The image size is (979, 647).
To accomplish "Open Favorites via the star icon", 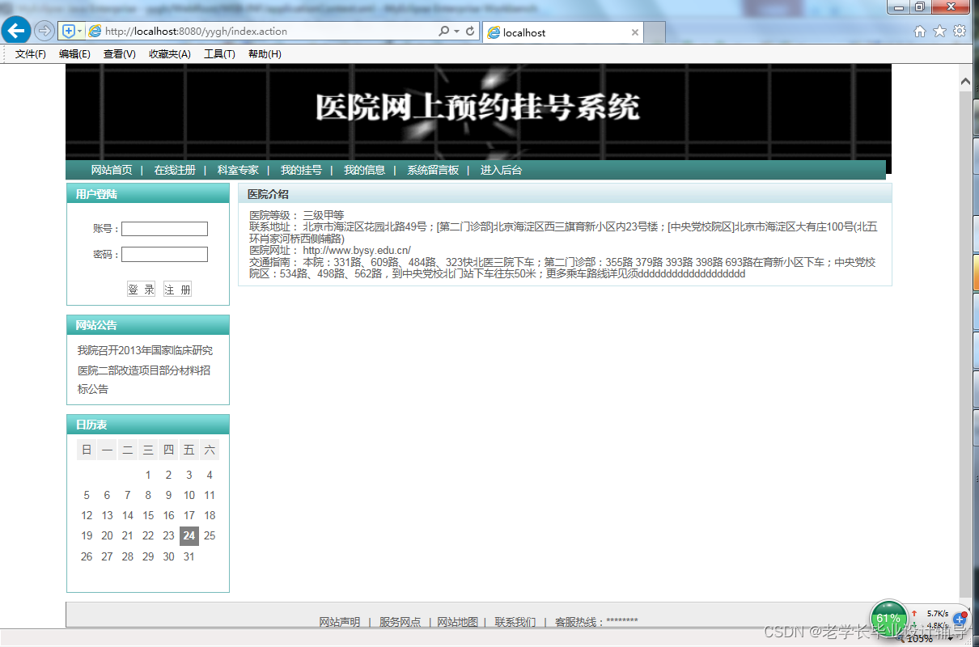I will (x=939, y=32).
